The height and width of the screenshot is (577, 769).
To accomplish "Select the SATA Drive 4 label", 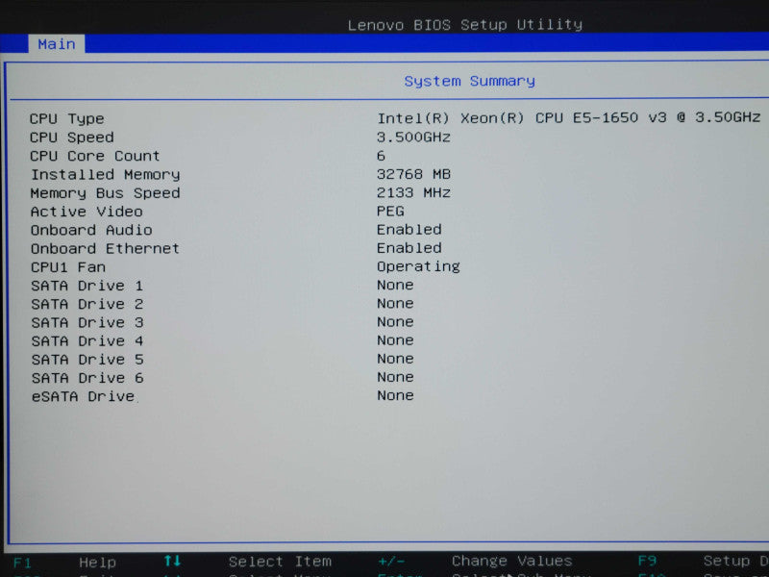I will (x=87, y=341).
